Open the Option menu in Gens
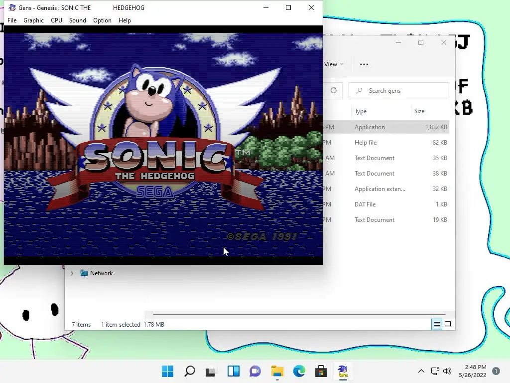Image resolution: width=510 pixels, height=383 pixels. click(102, 20)
